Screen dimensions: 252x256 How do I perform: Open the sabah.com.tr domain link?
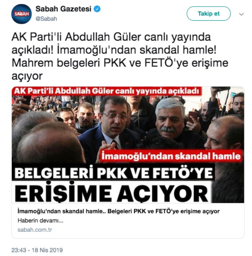(35, 230)
